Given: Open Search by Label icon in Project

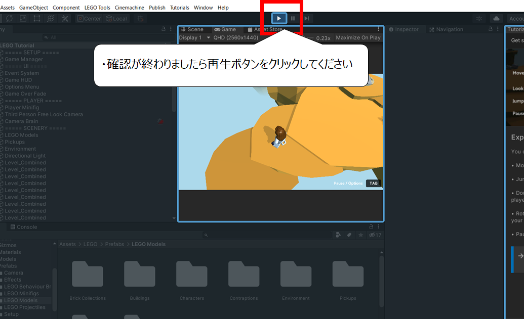Looking at the screenshot, I should [x=349, y=235].
